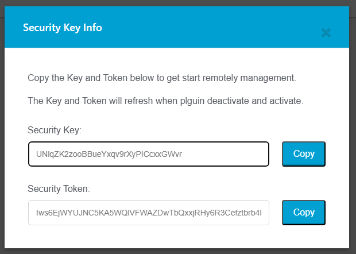The width and height of the screenshot is (356, 254).
Task: Copy the Security Key value
Action: (x=304, y=154)
